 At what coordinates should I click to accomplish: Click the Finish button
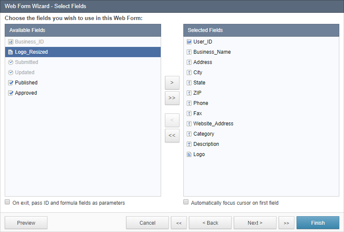(318, 223)
